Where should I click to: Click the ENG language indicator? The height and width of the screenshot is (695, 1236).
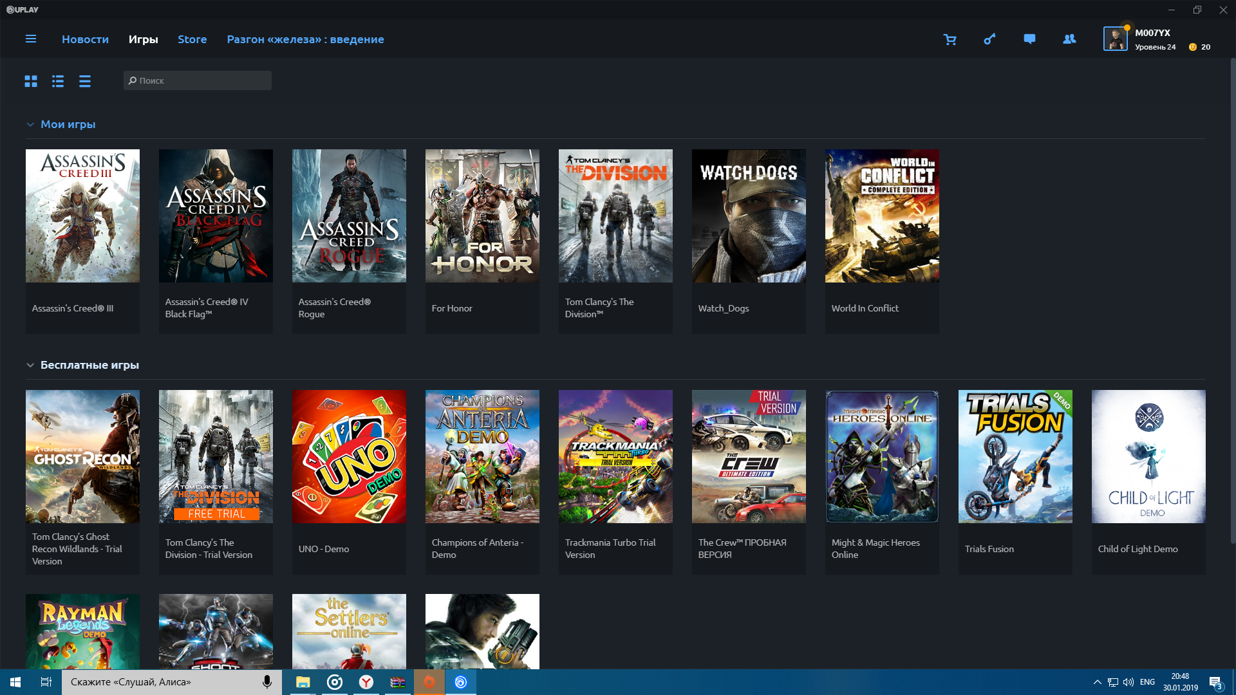click(x=1147, y=682)
